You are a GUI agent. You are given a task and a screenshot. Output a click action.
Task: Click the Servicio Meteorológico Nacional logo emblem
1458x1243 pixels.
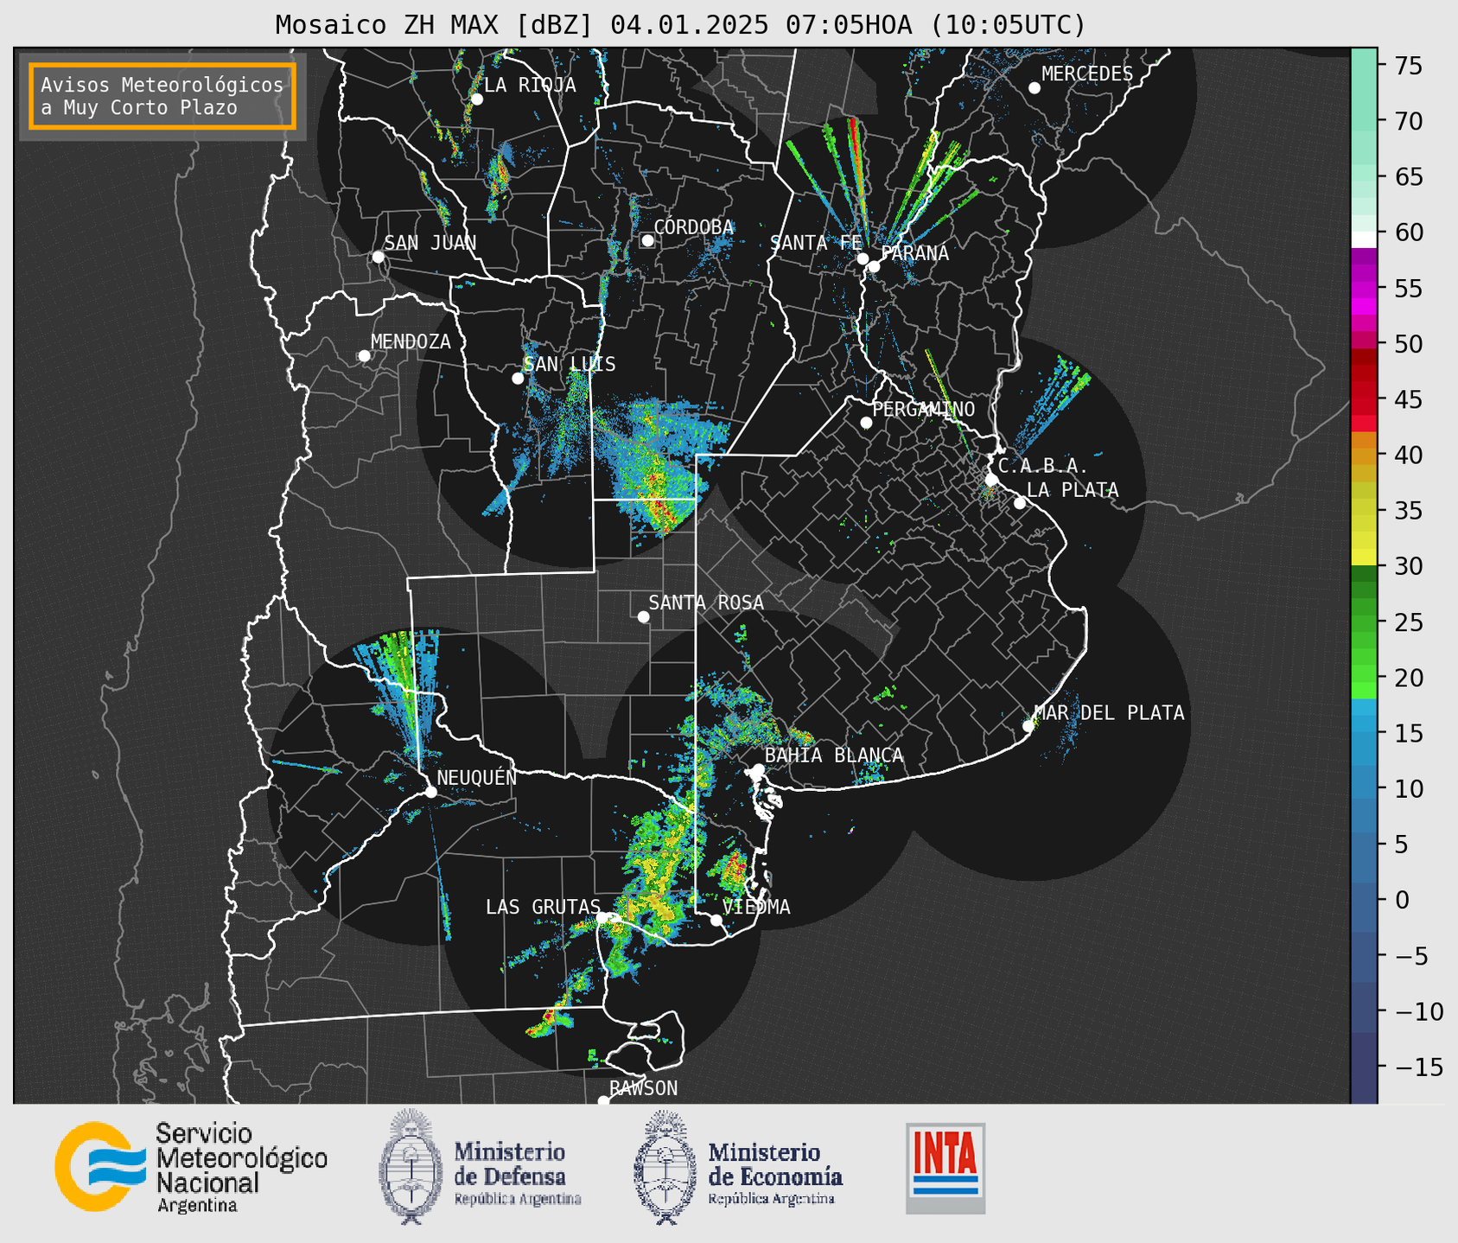click(x=99, y=1166)
